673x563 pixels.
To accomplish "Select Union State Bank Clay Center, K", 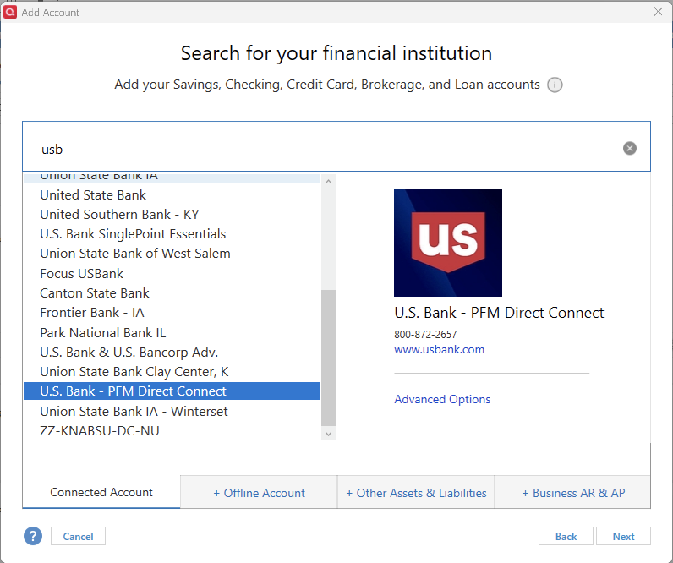I will (172, 372).
